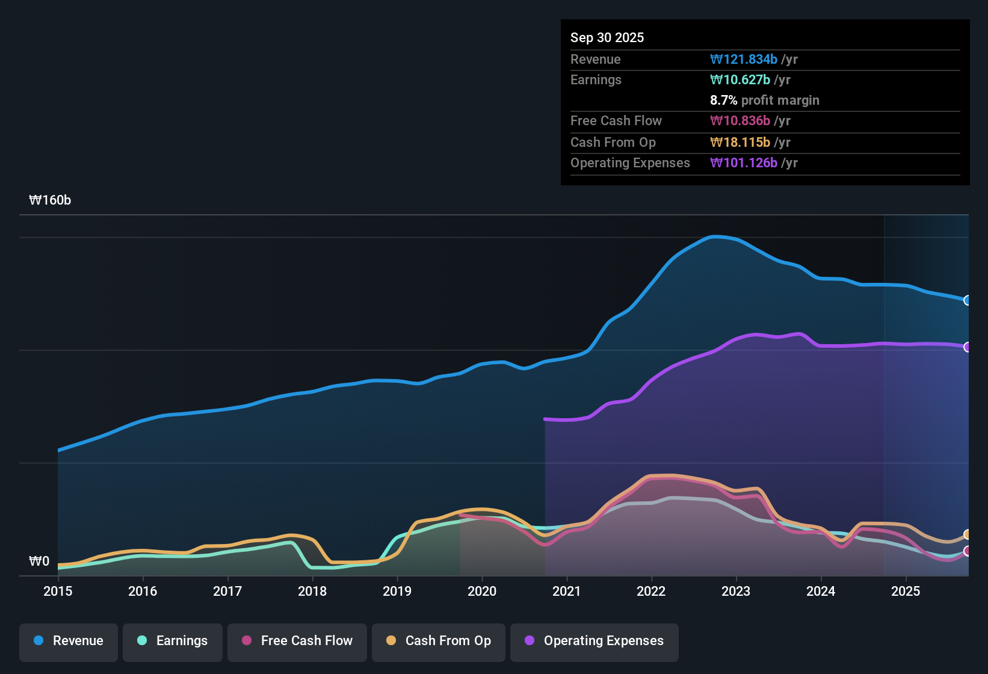
Task: Click the purple Operating Expenses legend dot
Action: [529, 641]
